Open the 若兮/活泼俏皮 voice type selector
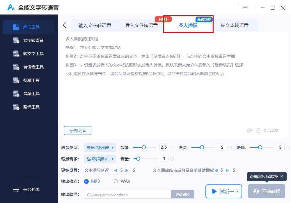291x203 pixels. pos(100,147)
